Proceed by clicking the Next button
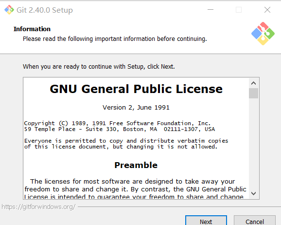 pos(206,221)
